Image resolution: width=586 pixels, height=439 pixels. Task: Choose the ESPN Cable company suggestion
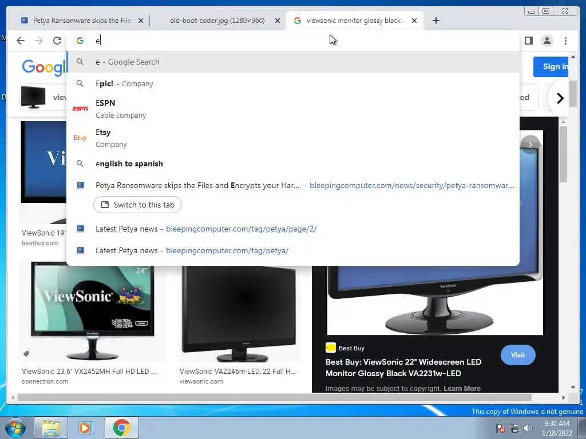[293, 109]
